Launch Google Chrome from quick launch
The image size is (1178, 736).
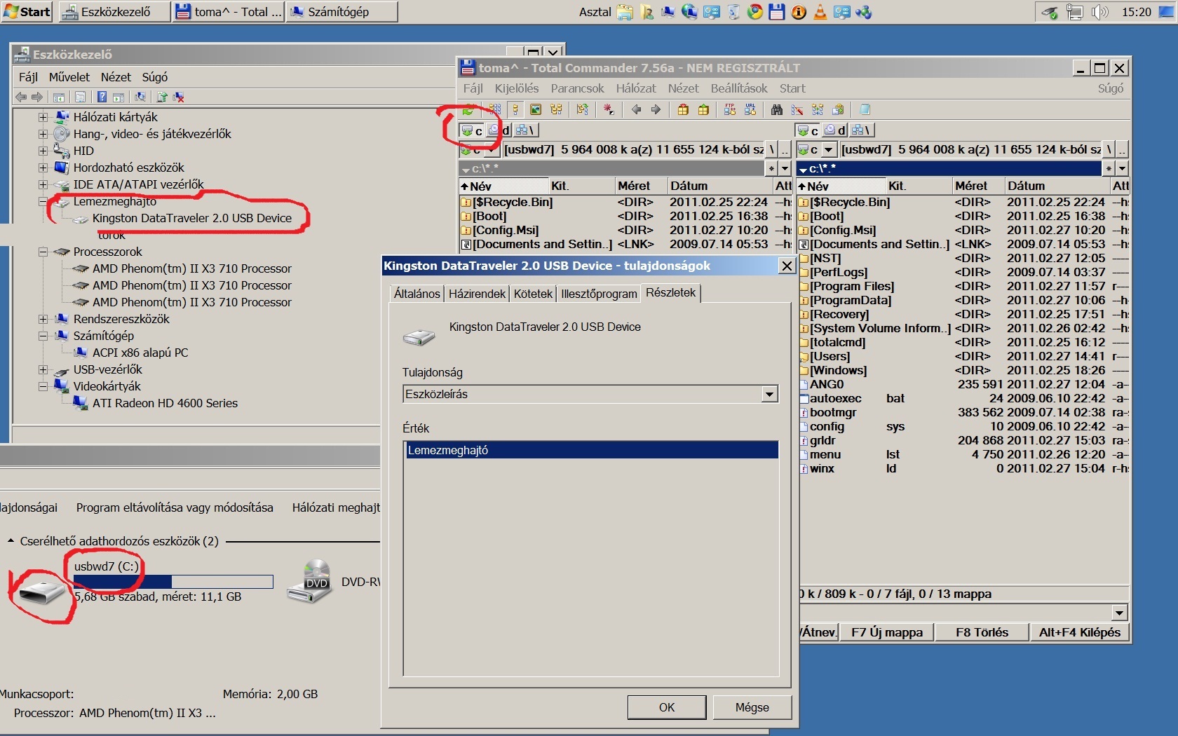click(755, 12)
